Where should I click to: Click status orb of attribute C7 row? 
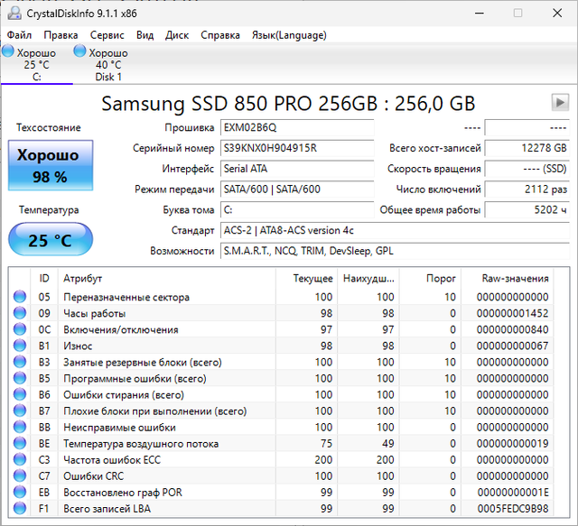[20, 475]
